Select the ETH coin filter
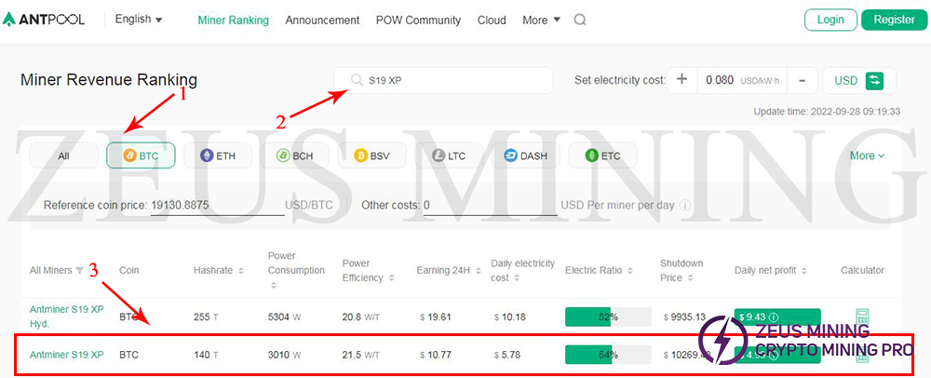 coord(217,155)
